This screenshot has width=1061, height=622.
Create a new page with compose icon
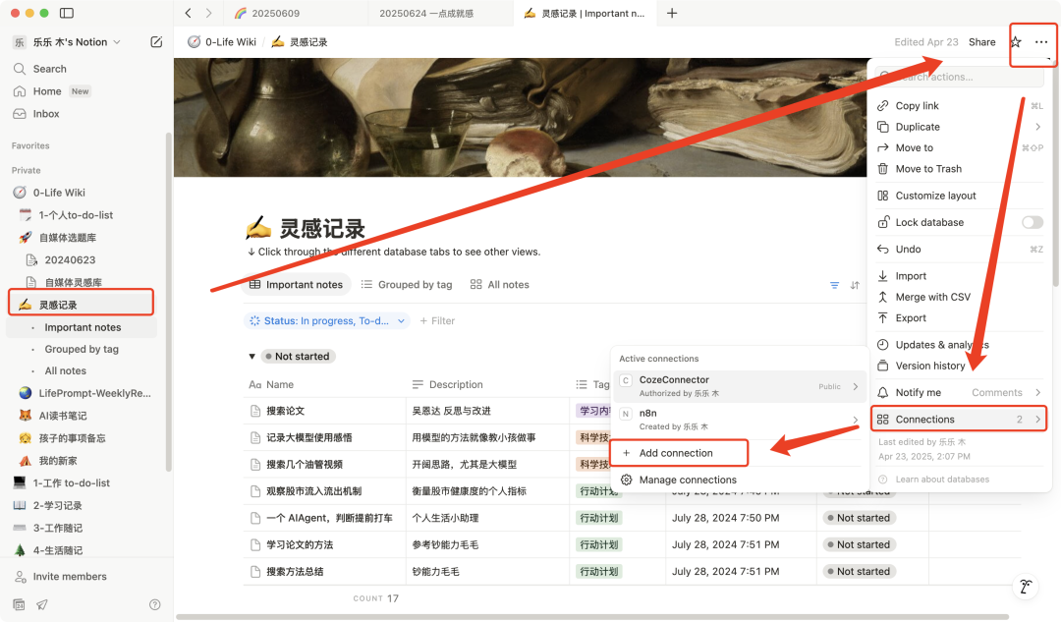click(x=156, y=42)
